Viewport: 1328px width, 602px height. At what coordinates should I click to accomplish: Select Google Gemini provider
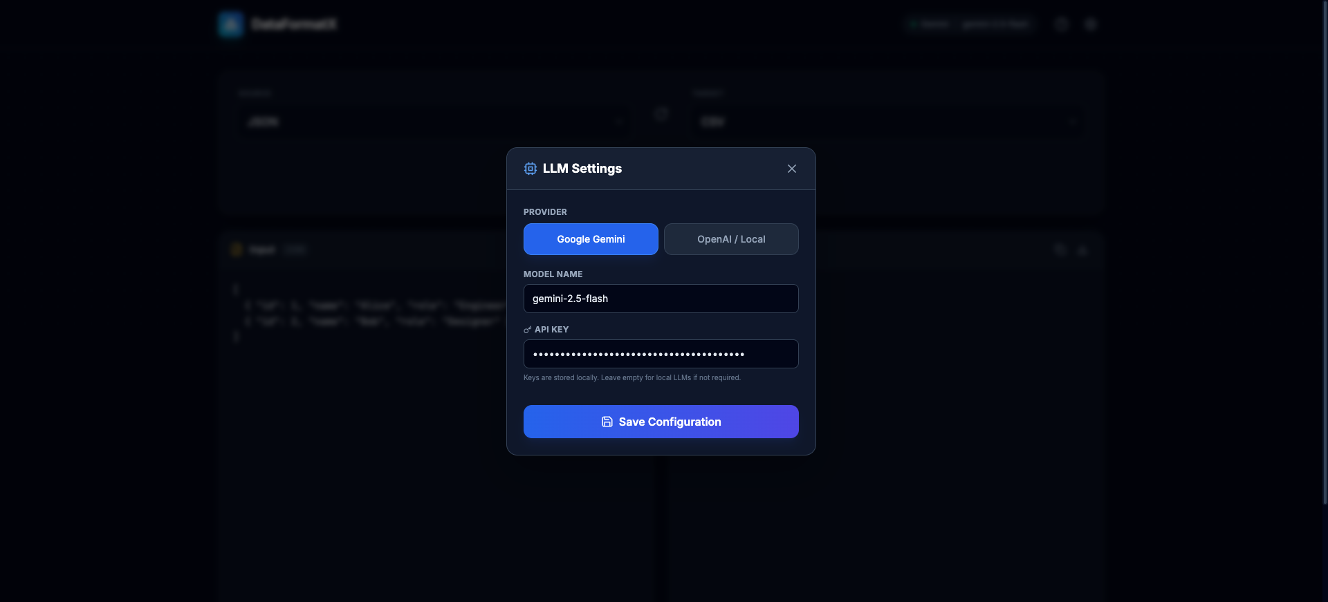click(x=591, y=239)
